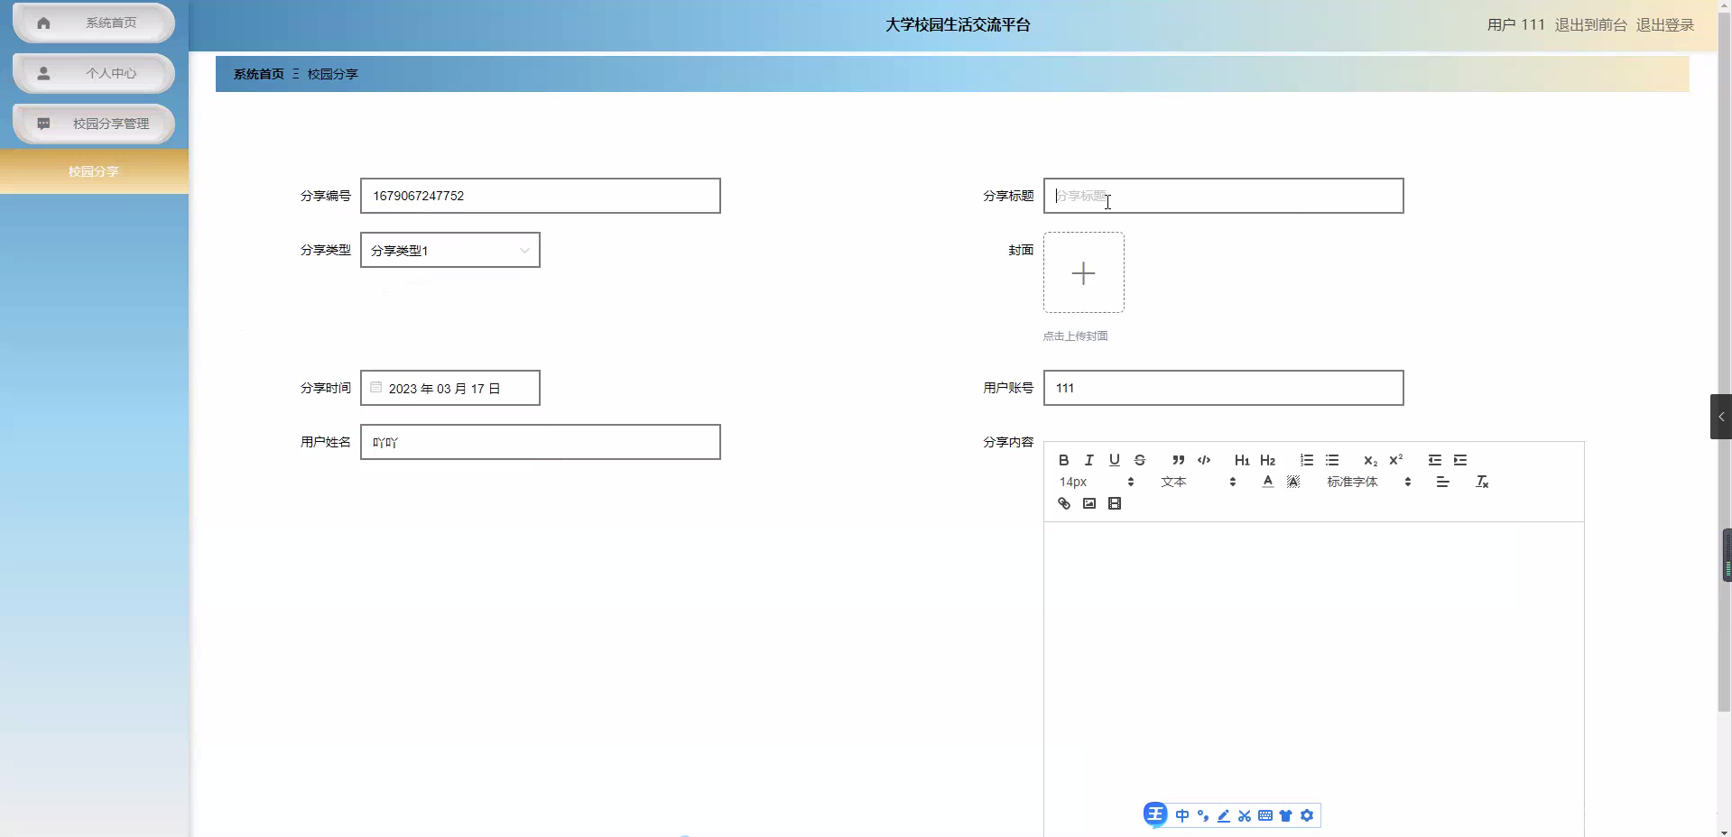Insert an image into the editor
The height and width of the screenshot is (837, 1732).
click(1089, 503)
